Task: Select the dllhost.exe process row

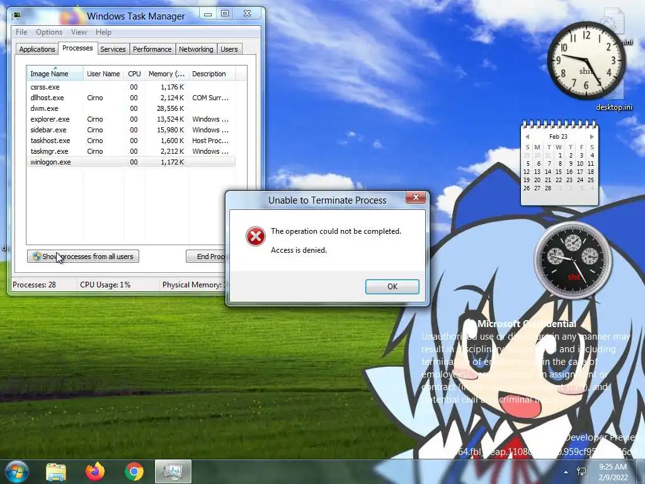Action: click(131, 98)
